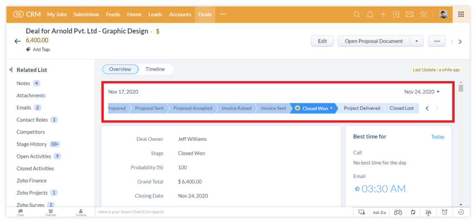Open notifications bell
Image resolution: width=476 pixels, height=223 pixels.
[370, 14]
